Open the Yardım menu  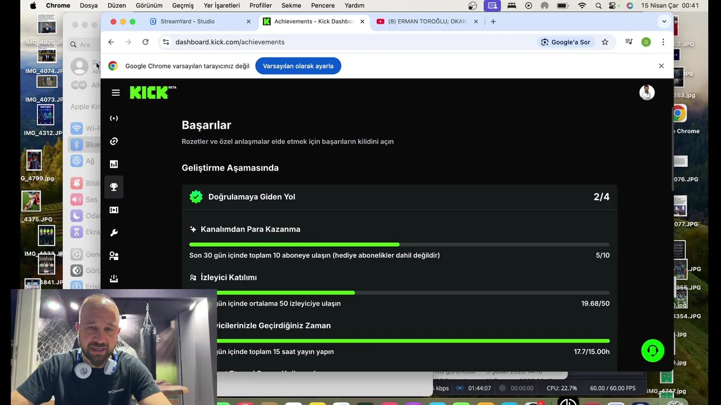point(354,6)
